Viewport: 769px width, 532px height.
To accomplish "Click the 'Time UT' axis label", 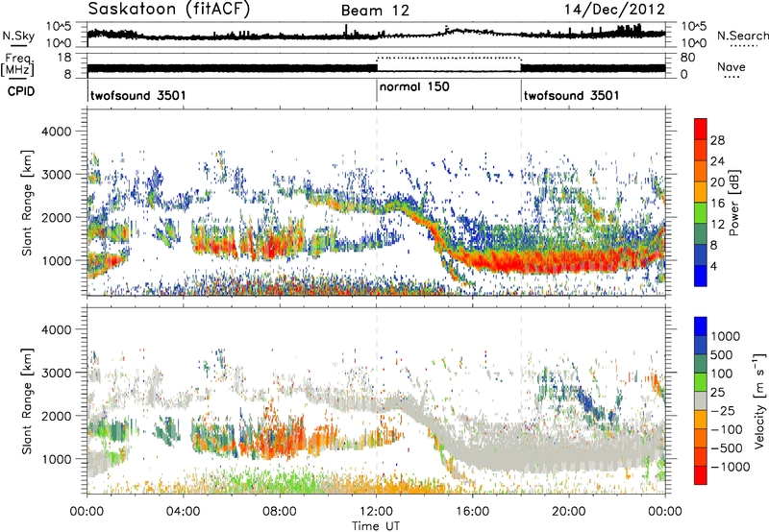I will [376, 526].
